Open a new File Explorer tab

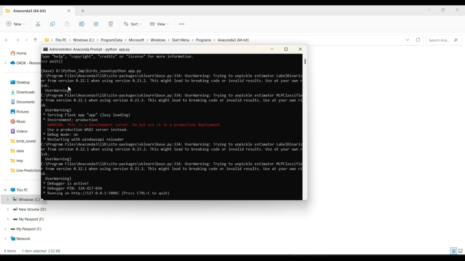[83, 11]
